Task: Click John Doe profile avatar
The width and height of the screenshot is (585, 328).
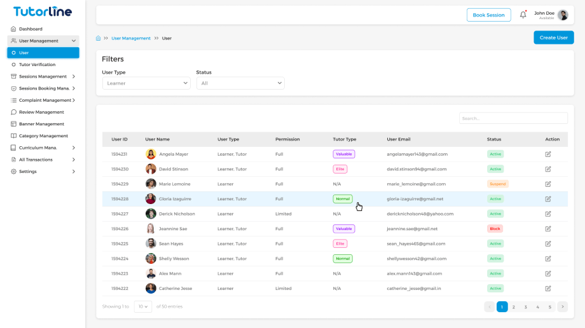Action: click(563, 15)
